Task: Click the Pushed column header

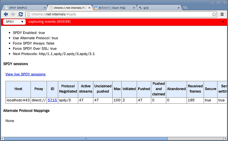Action: click(144, 89)
